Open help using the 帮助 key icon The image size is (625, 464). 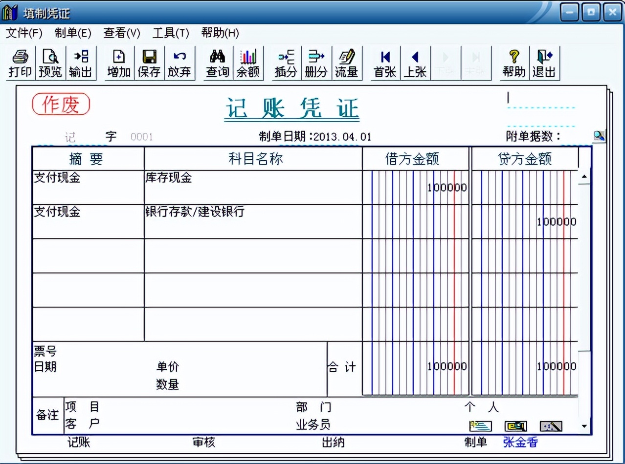[513, 63]
